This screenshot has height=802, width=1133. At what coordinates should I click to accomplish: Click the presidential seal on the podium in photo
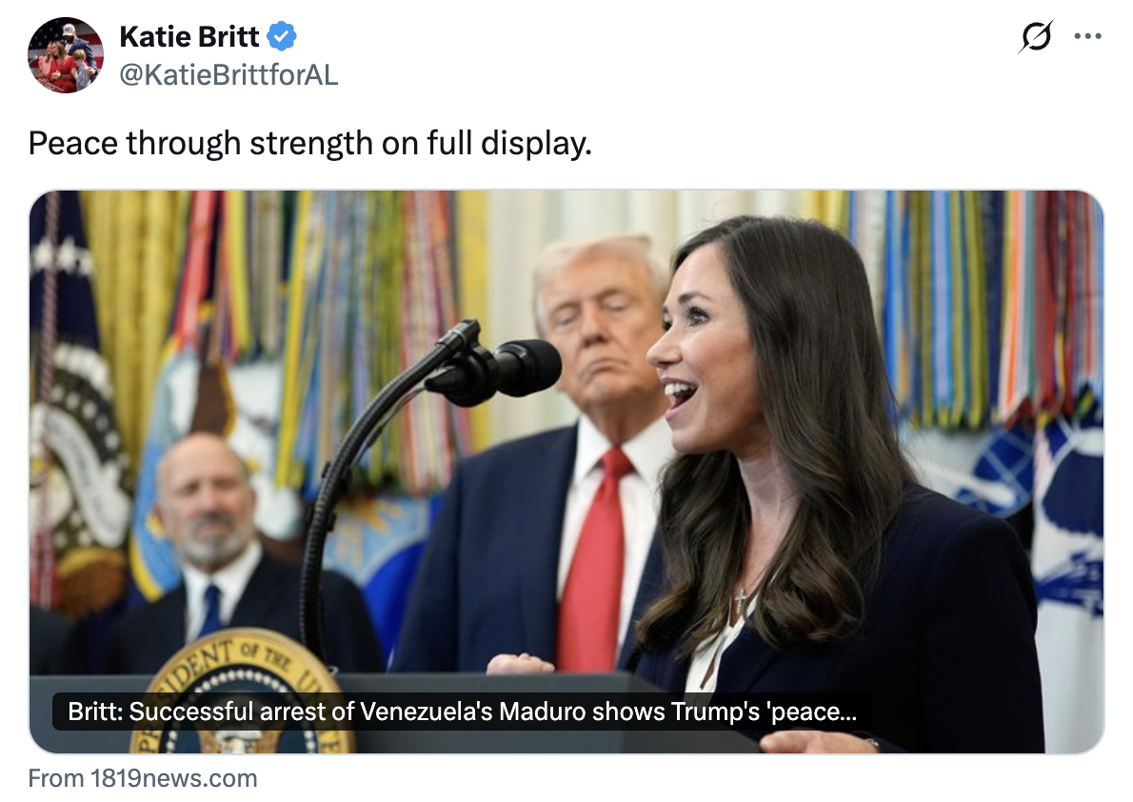242,694
